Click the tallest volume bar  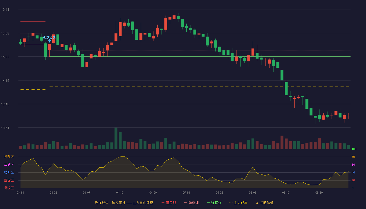[x=116, y=138]
